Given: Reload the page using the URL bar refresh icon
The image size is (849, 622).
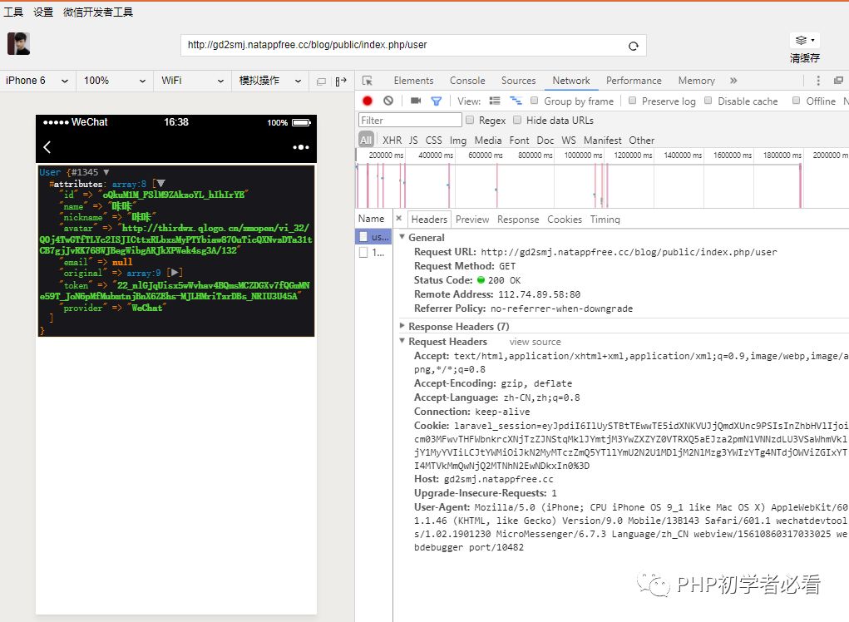Looking at the screenshot, I should coord(634,46).
